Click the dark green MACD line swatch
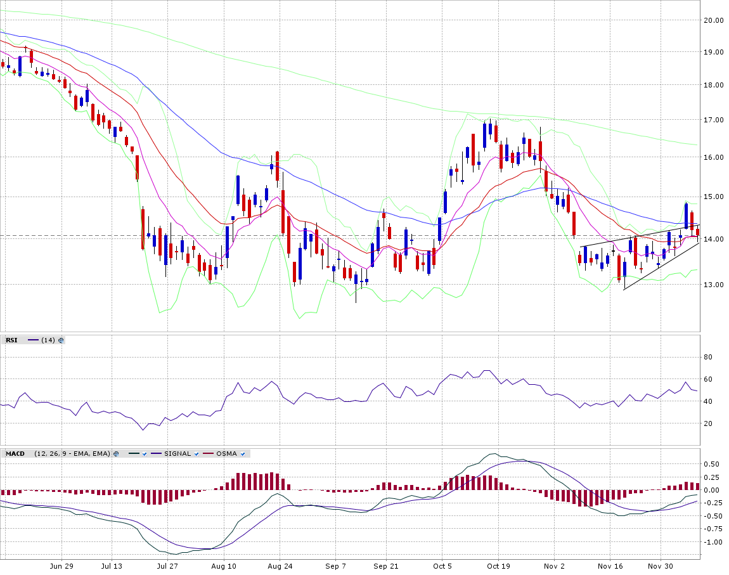The height and width of the screenshot is (575, 729). click(x=134, y=454)
